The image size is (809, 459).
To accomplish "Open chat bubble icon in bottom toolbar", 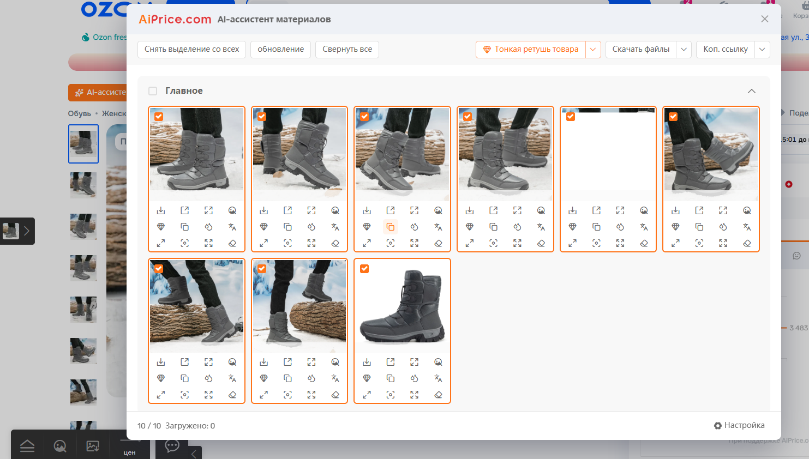I will coord(172,446).
